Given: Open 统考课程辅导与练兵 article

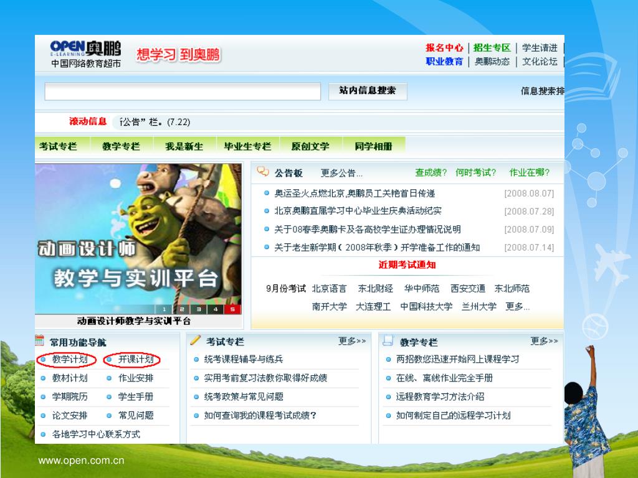Looking at the screenshot, I should pyautogui.click(x=244, y=359).
